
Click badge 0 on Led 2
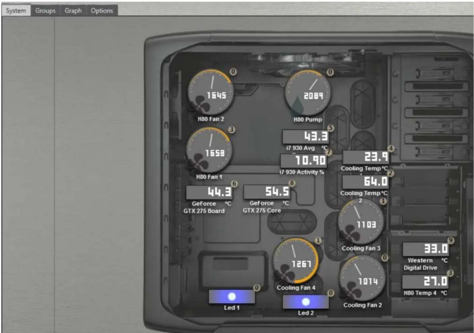pyautogui.click(x=331, y=293)
